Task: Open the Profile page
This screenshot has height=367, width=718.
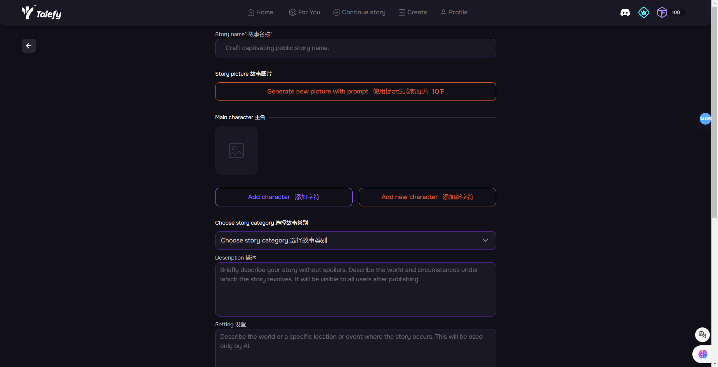Action: (x=454, y=12)
